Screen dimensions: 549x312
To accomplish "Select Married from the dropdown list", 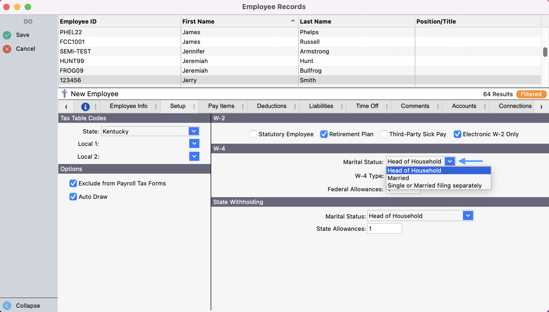I will pos(398,178).
